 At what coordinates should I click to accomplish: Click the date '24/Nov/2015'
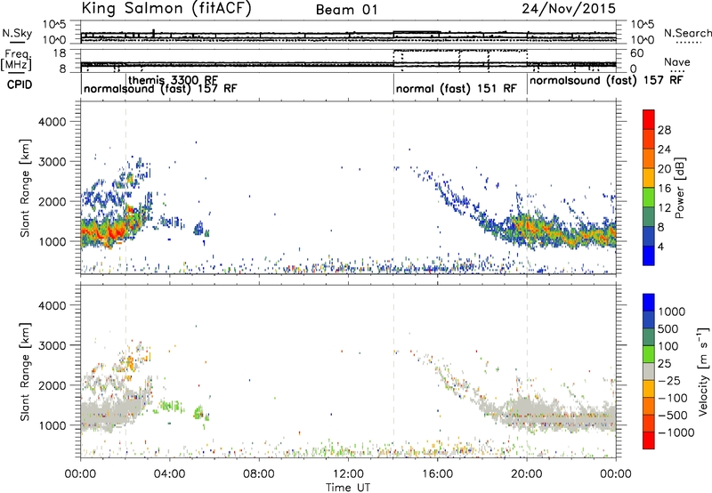point(569,9)
